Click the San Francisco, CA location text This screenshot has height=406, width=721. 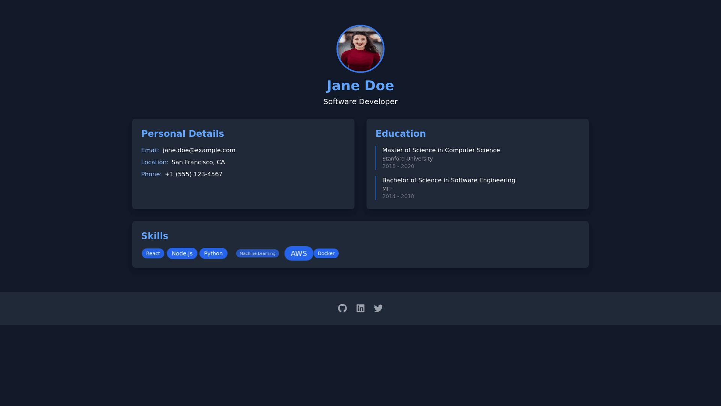198,162
